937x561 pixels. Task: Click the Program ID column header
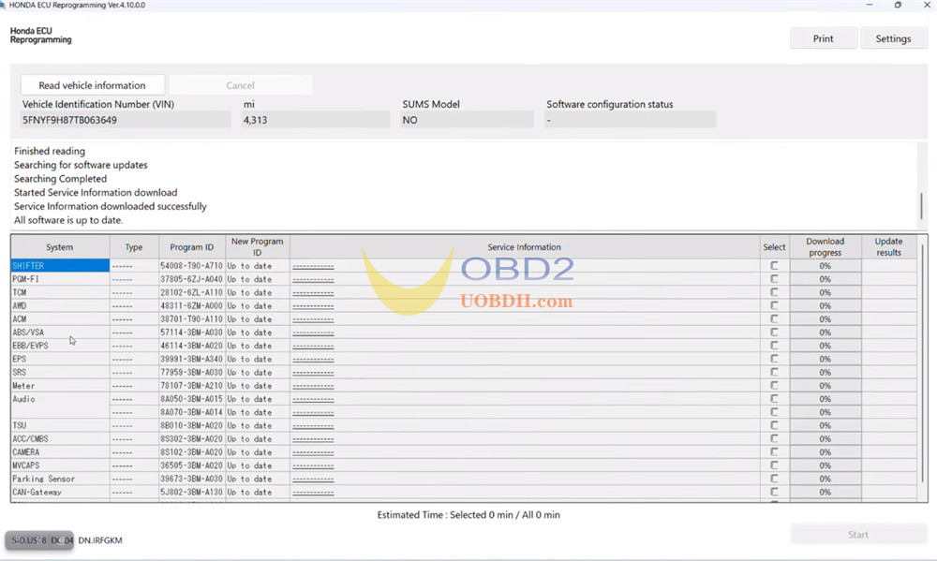192,246
